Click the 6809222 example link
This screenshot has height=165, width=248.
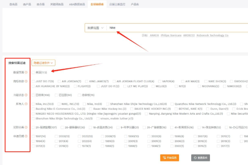pos(189,35)
